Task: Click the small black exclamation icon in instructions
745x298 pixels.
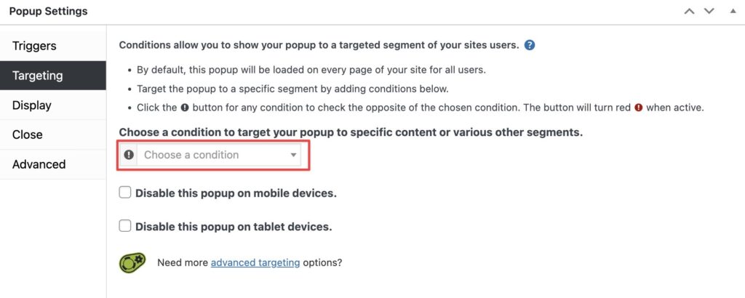Action: (x=185, y=108)
